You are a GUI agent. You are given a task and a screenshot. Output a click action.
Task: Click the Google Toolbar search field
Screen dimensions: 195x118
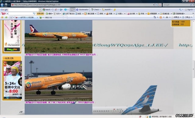pyautogui.click(x=23, y=9)
